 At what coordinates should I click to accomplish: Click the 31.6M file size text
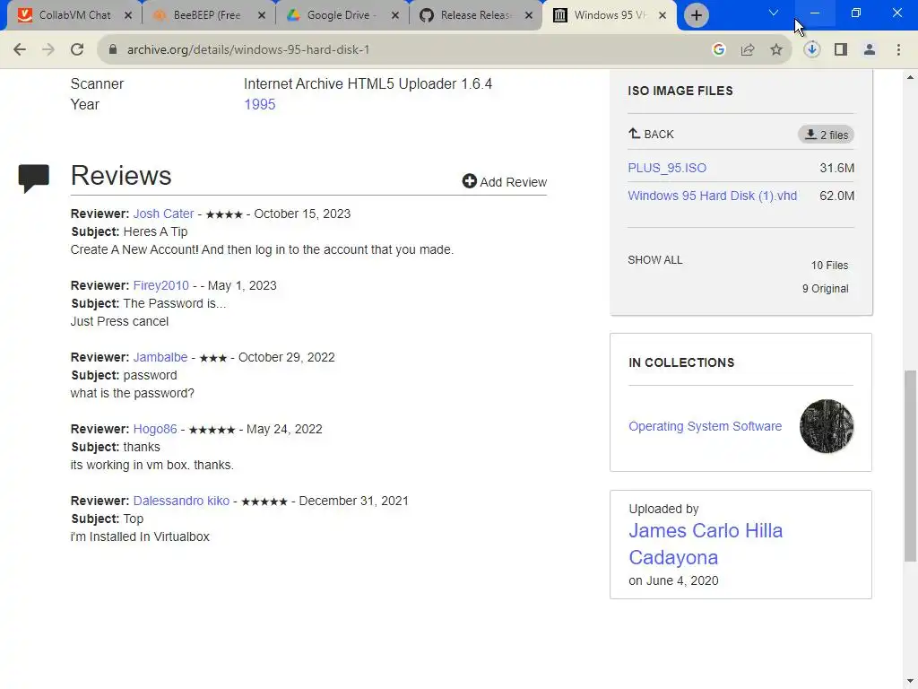pos(836,168)
